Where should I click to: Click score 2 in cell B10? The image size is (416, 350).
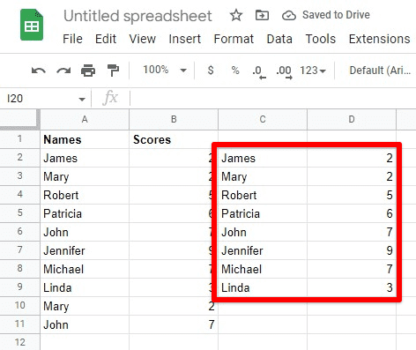tap(174, 306)
